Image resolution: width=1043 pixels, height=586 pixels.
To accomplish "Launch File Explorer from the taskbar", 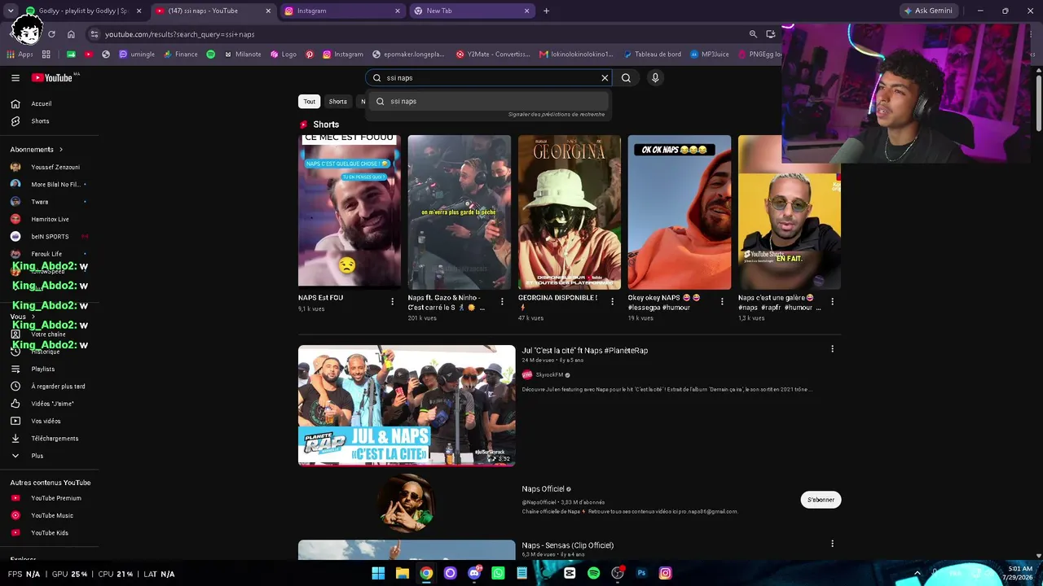I will [x=403, y=574].
